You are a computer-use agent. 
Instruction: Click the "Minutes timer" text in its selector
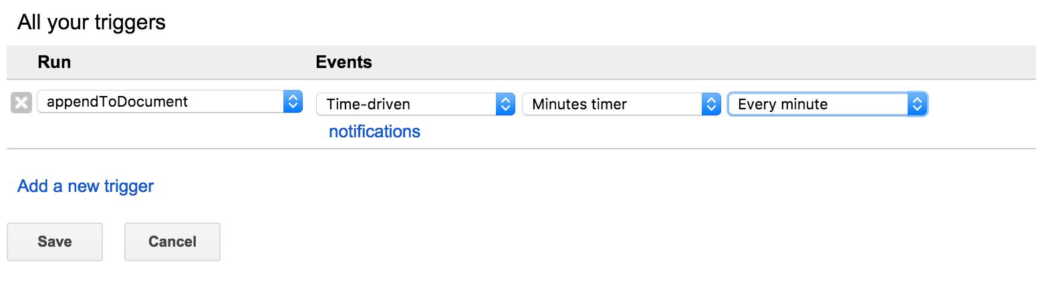[x=579, y=104]
